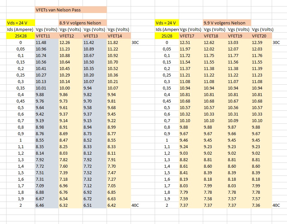Select VFET14 value 11.82
The width and height of the screenshot is (287, 224).
[x=119, y=43]
